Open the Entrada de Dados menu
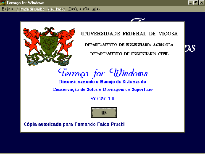The image size is (205, 154). coord(30,9)
